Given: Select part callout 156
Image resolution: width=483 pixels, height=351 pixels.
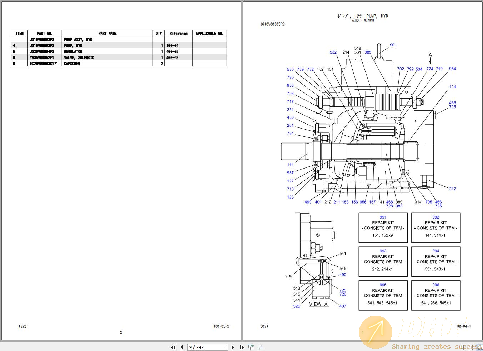Looking at the screenshot, I should (354, 202).
